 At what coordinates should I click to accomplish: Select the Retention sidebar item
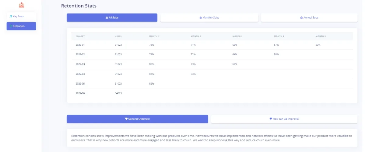(x=21, y=26)
